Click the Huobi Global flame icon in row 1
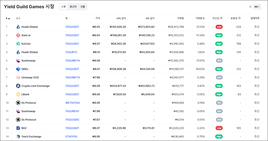The image size is (268, 141). [18, 27]
